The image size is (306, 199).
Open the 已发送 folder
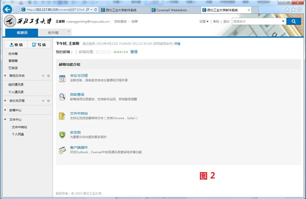[13, 68]
